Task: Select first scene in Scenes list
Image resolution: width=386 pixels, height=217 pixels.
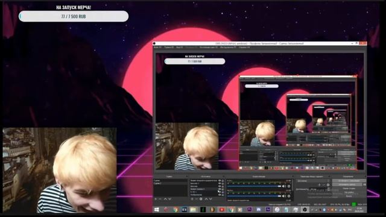Action: pos(170,181)
